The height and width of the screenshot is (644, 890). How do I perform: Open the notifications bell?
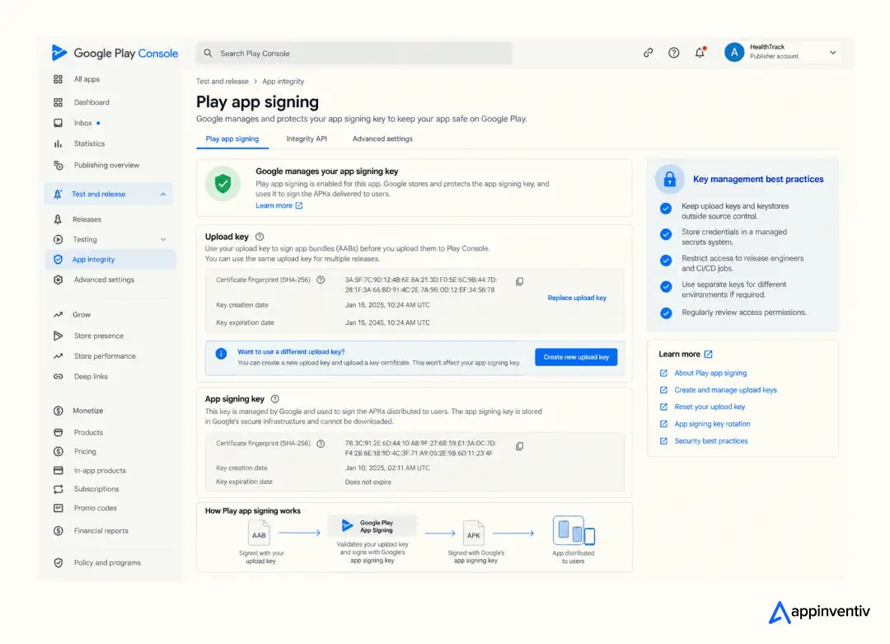[700, 53]
